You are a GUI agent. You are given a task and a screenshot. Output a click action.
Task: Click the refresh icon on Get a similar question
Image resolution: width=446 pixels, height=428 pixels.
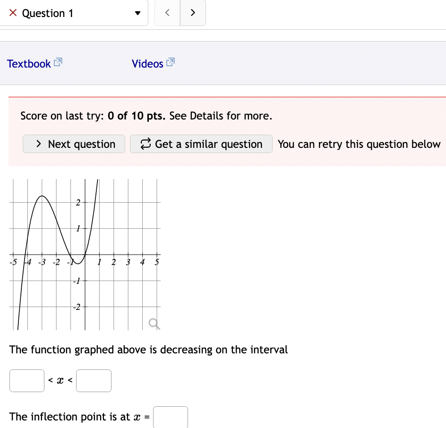146,144
